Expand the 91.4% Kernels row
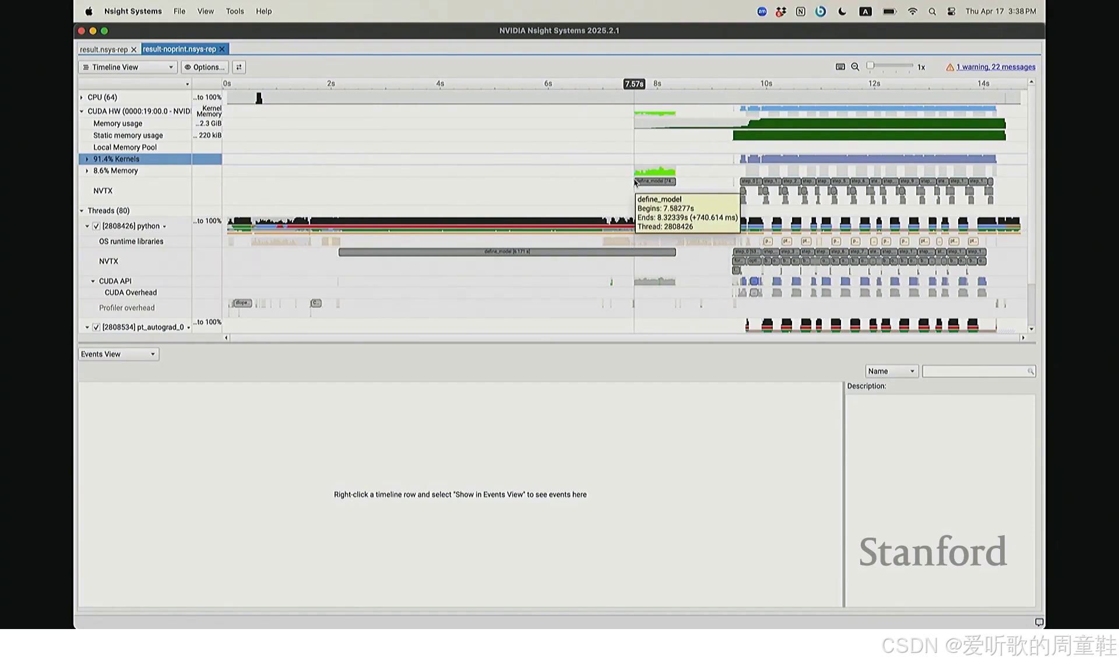Viewport: 1119px width, 664px height. (87, 159)
